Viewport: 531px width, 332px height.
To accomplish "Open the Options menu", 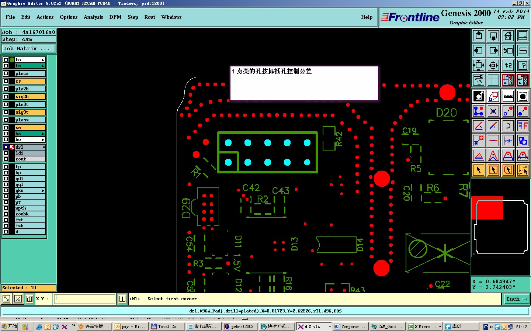I will (69, 17).
